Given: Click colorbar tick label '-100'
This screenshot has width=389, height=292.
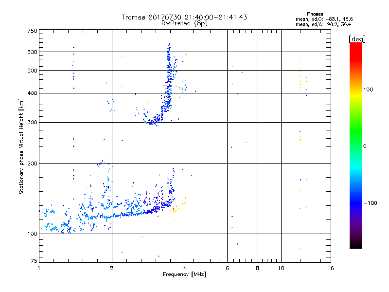Looking at the screenshot, I should click(x=371, y=203).
